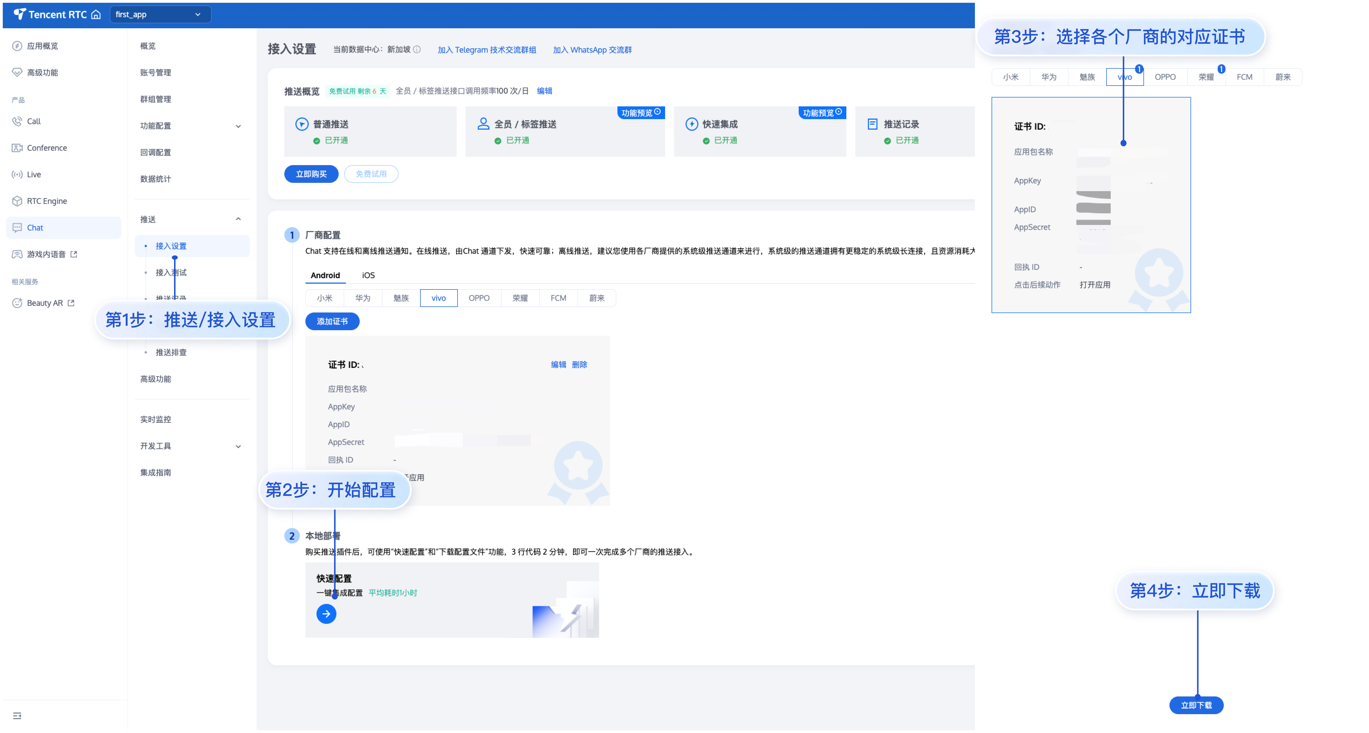Click the Beauty AR face icon
This screenshot has width=1369, height=733.
[x=17, y=303]
